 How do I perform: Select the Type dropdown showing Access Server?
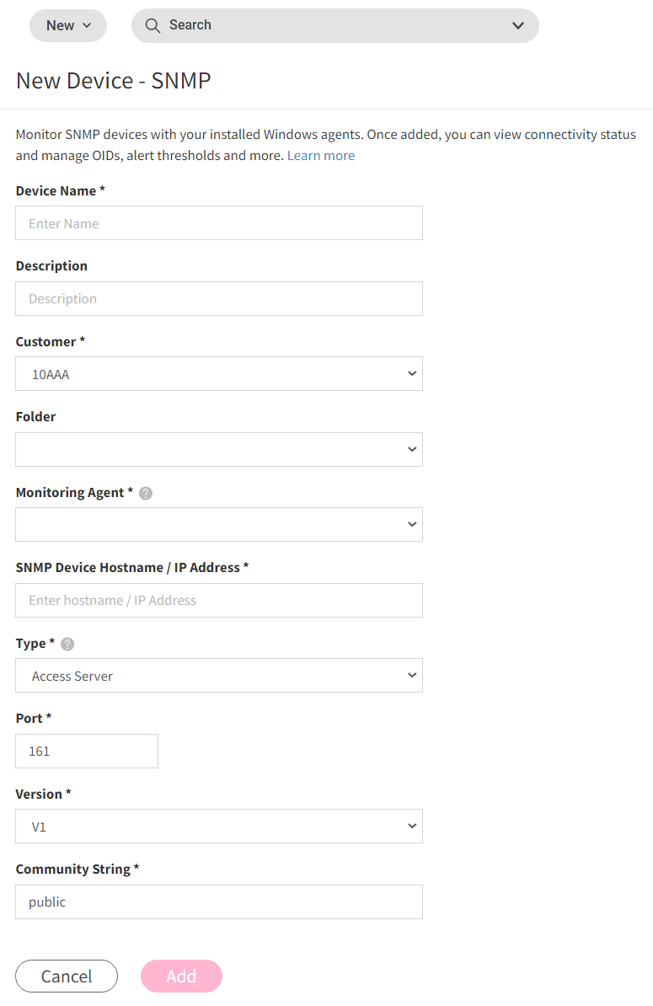point(219,676)
